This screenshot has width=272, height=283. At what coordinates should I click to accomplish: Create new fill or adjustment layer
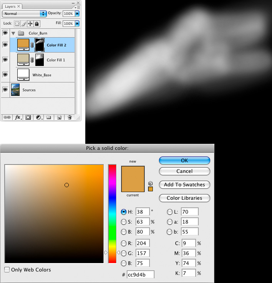(x=39, y=118)
